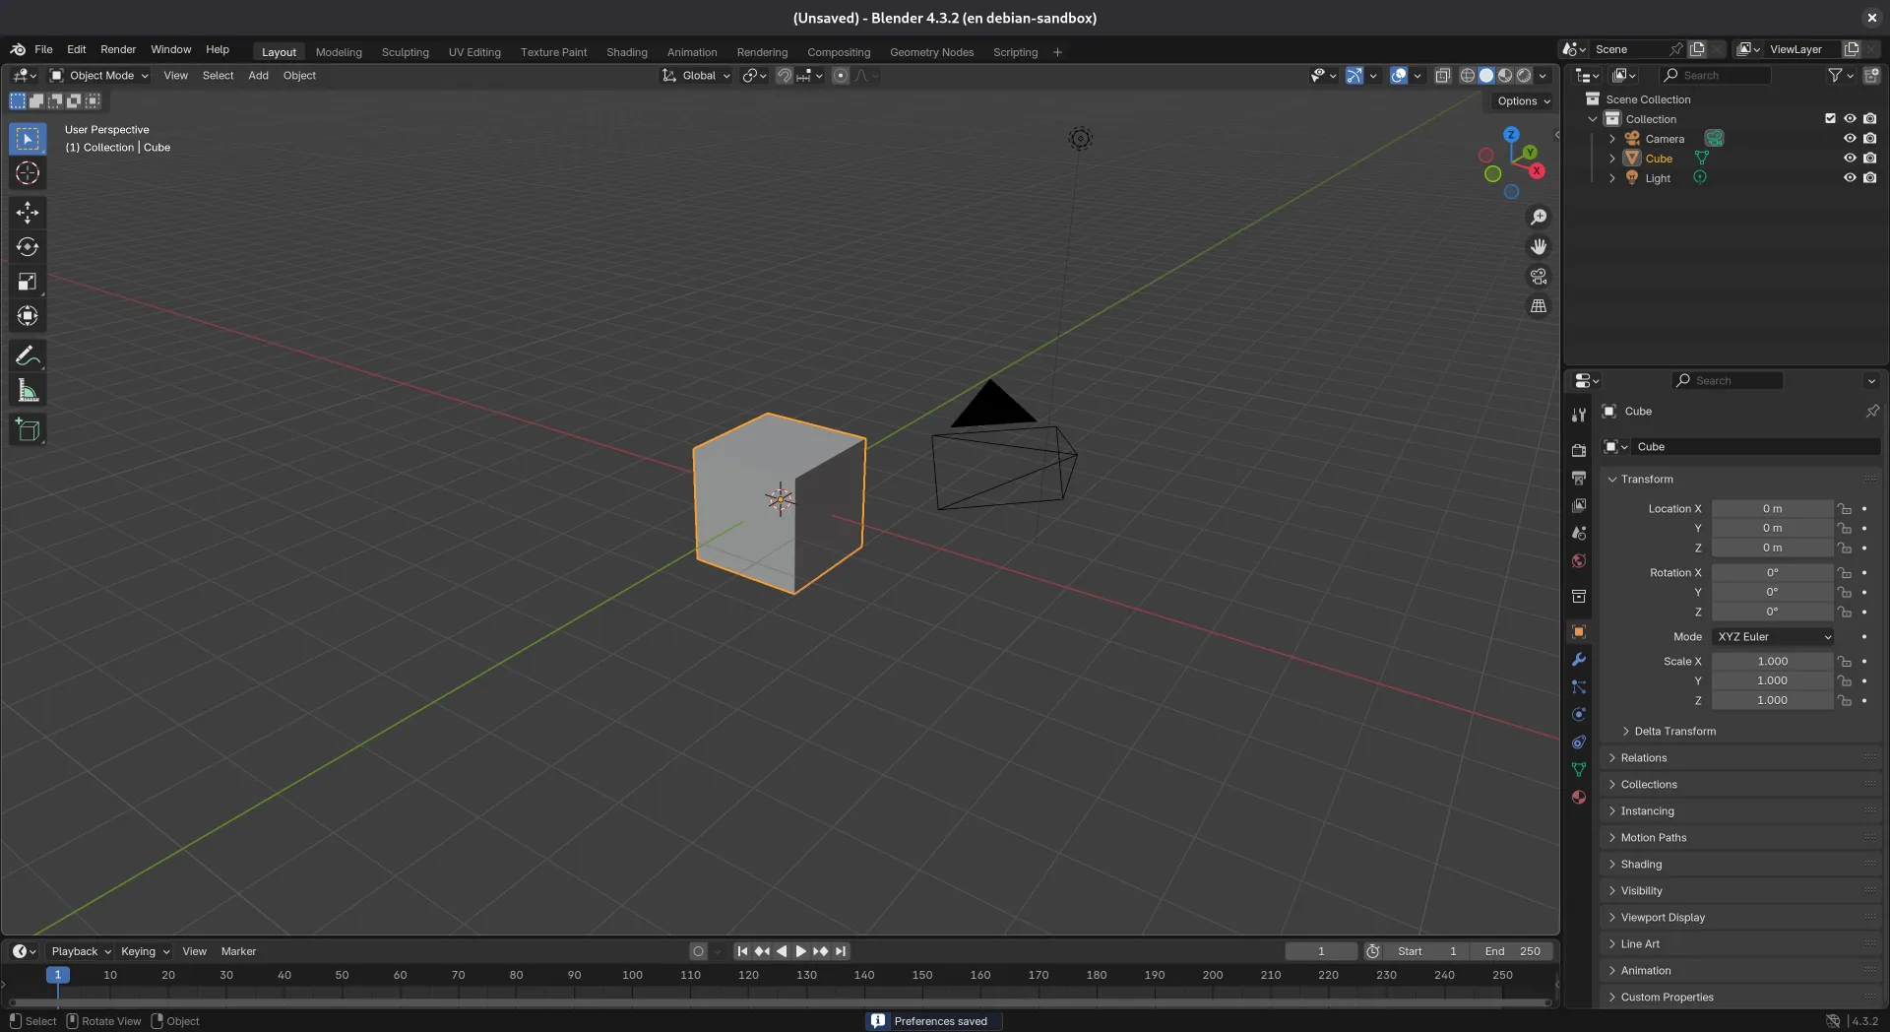This screenshot has height=1032, width=1890.
Task: Play the animation forward
Action: click(800, 951)
